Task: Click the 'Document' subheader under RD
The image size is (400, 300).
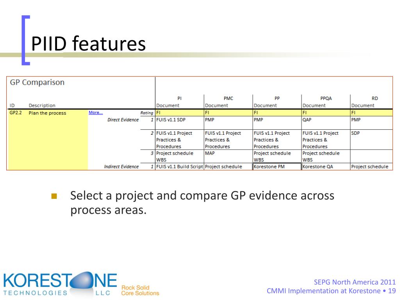Action: click(x=363, y=105)
